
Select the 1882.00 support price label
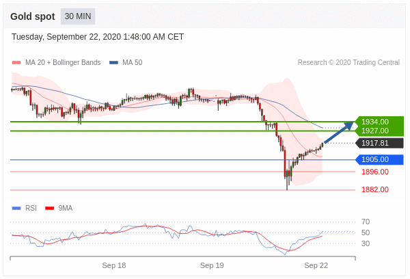375,189
